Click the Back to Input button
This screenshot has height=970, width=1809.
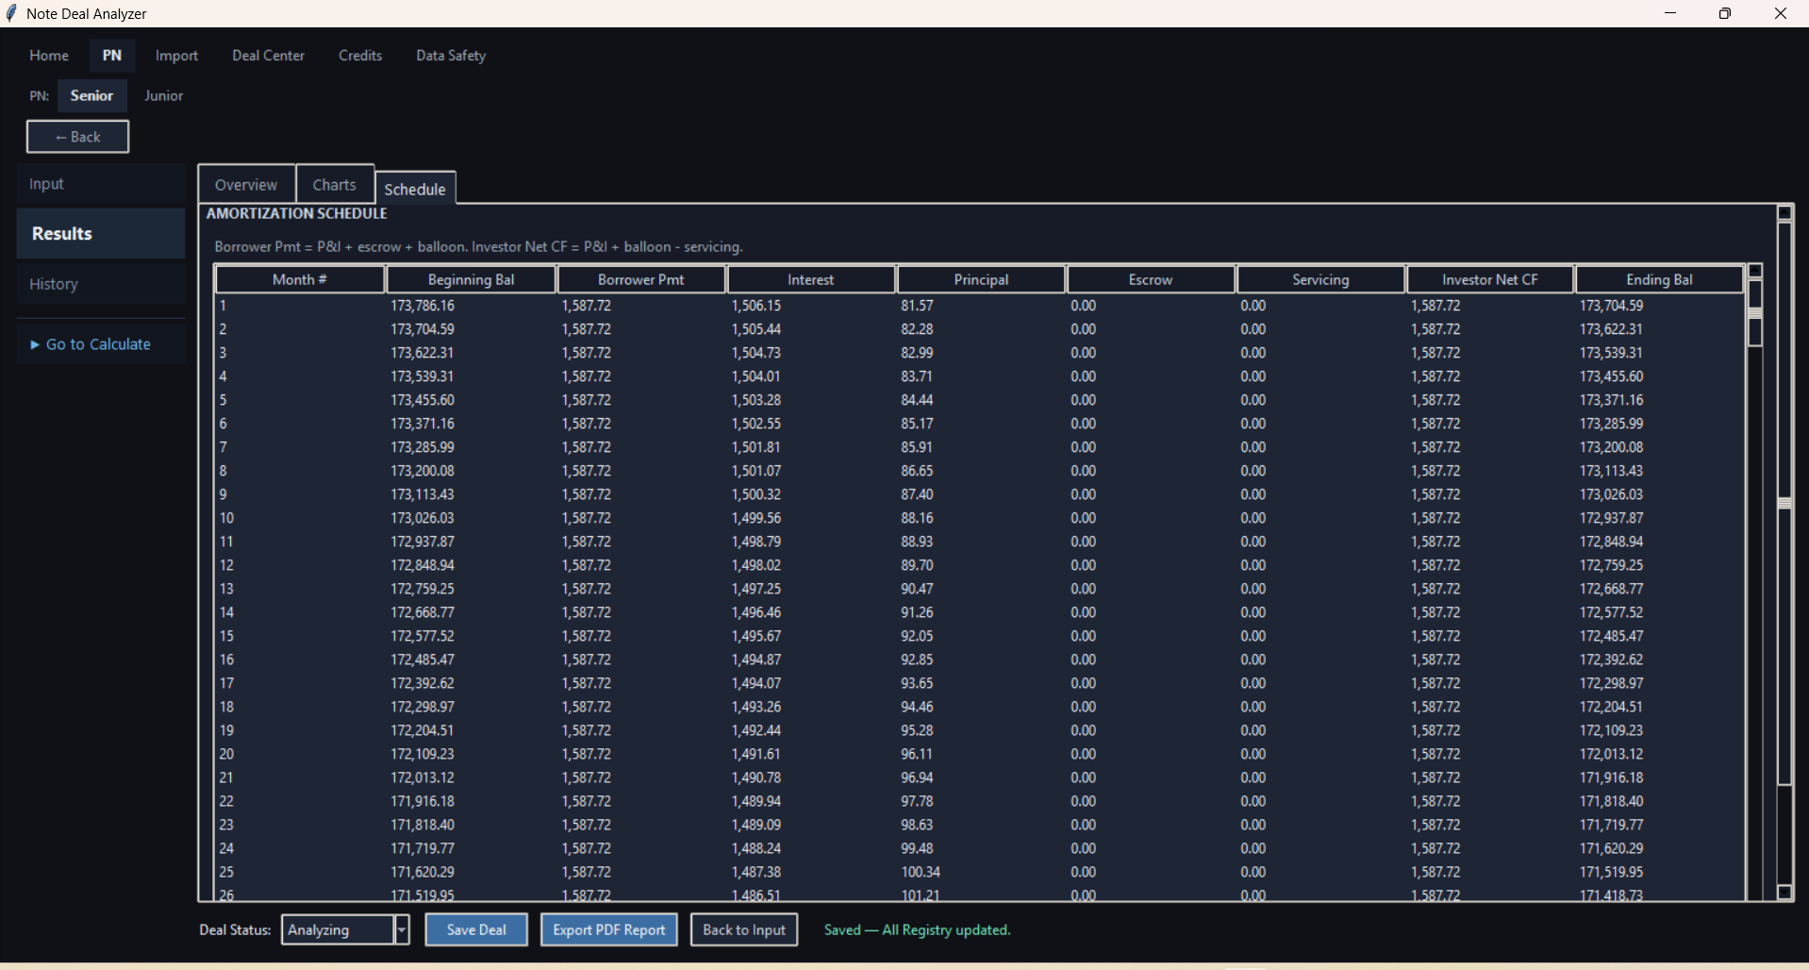[744, 929]
